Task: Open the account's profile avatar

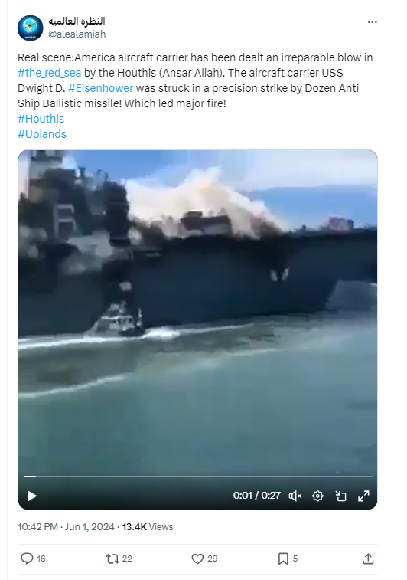Action: point(31,28)
